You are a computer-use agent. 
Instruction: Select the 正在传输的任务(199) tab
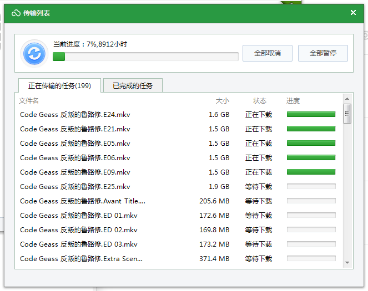pyautogui.click(x=59, y=85)
